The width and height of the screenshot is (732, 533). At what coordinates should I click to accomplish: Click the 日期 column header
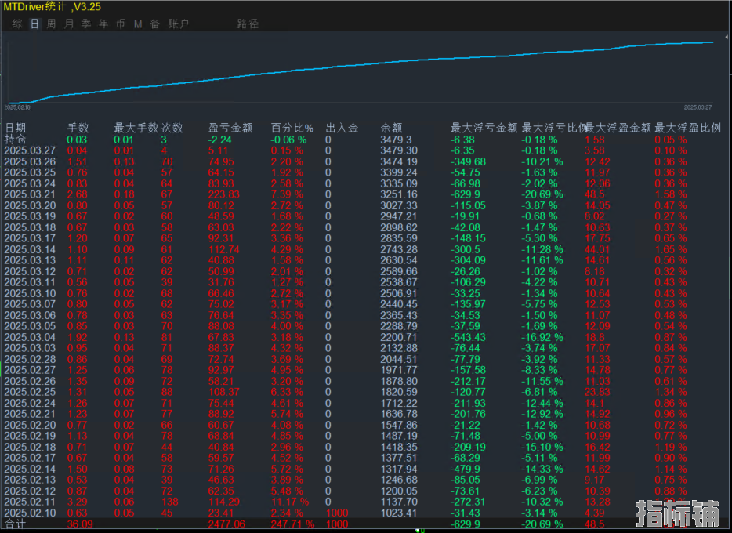pos(16,128)
